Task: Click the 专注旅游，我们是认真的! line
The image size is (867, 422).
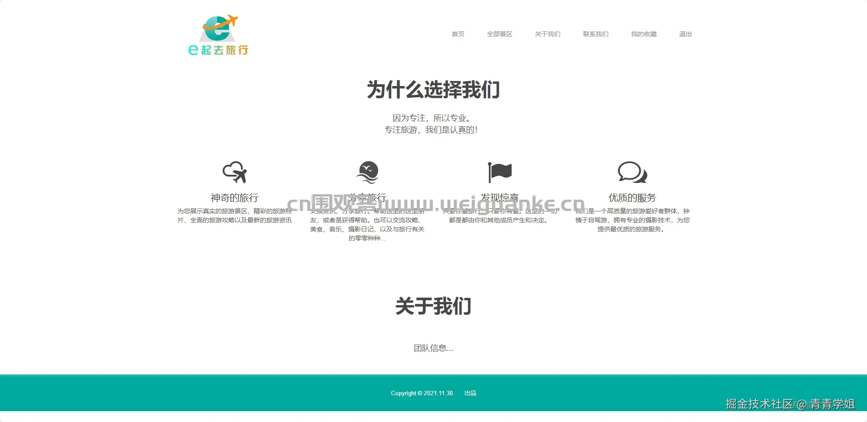Action: click(431, 130)
